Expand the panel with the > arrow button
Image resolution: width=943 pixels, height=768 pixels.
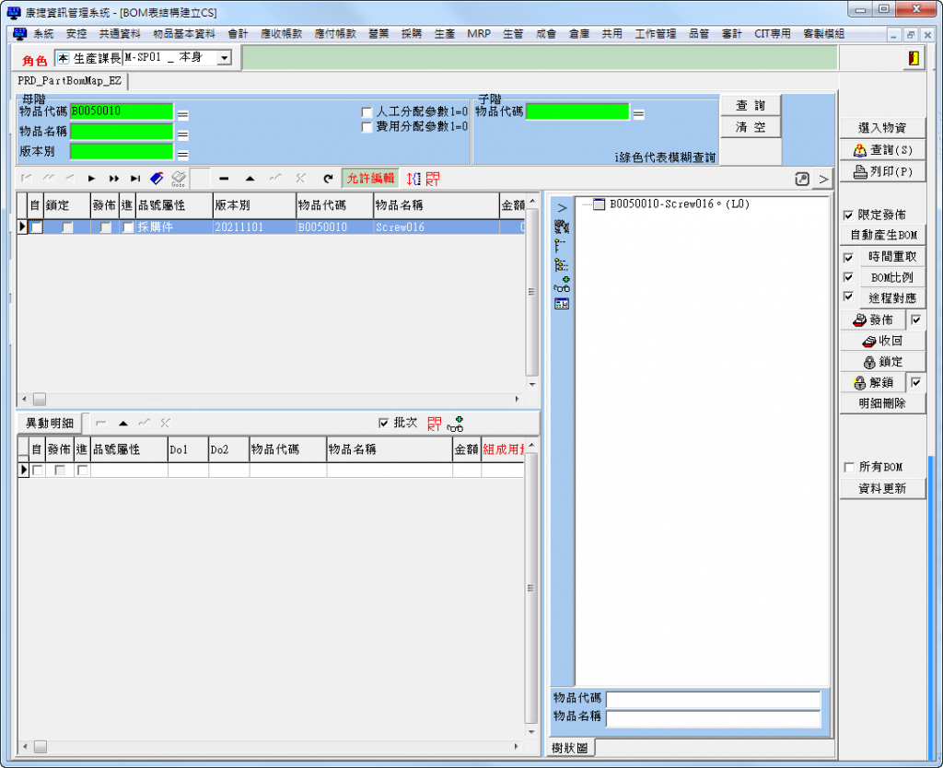(823, 179)
